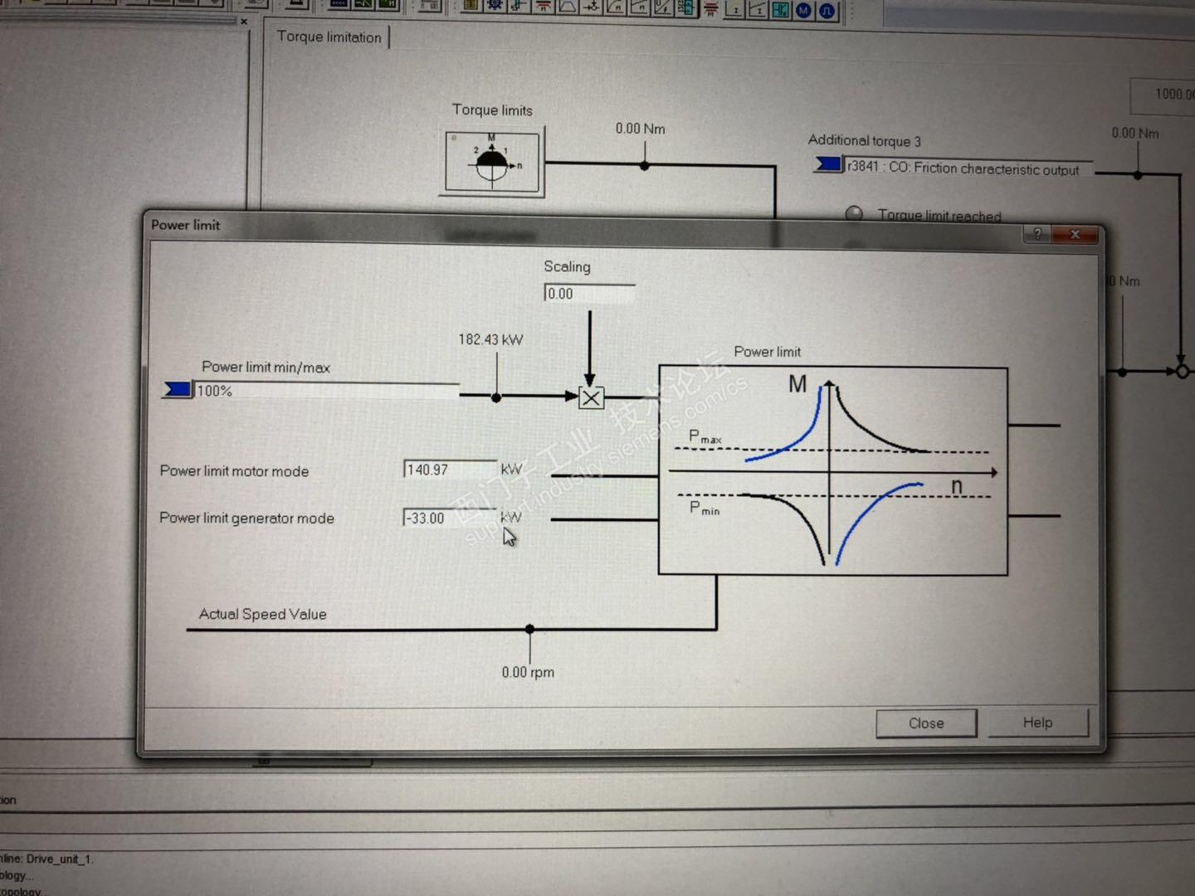The image size is (1195, 896).
Task: Click the Scaling input field
Action: click(589, 294)
